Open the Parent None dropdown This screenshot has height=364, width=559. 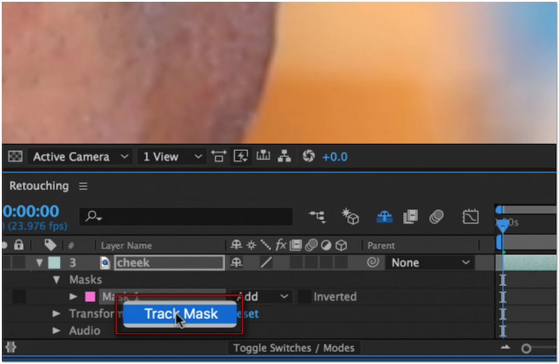click(430, 263)
